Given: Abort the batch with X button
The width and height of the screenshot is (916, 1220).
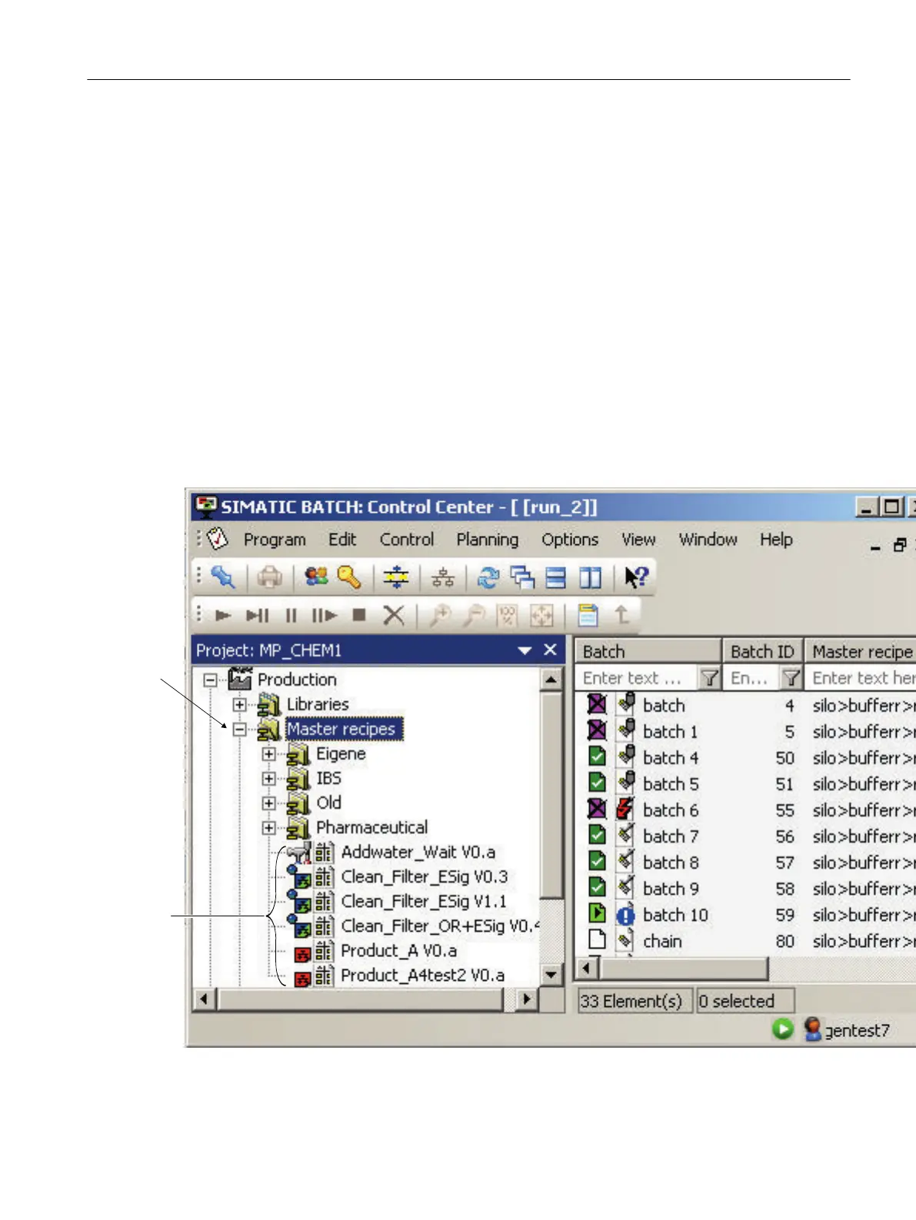Looking at the screenshot, I should (x=394, y=615).
